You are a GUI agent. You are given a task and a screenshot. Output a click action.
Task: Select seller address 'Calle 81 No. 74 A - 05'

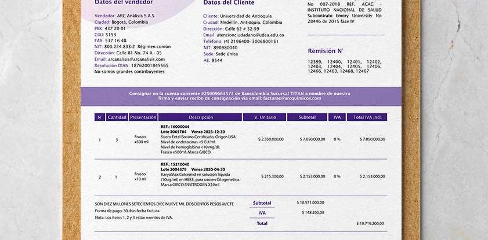[139, 53]
